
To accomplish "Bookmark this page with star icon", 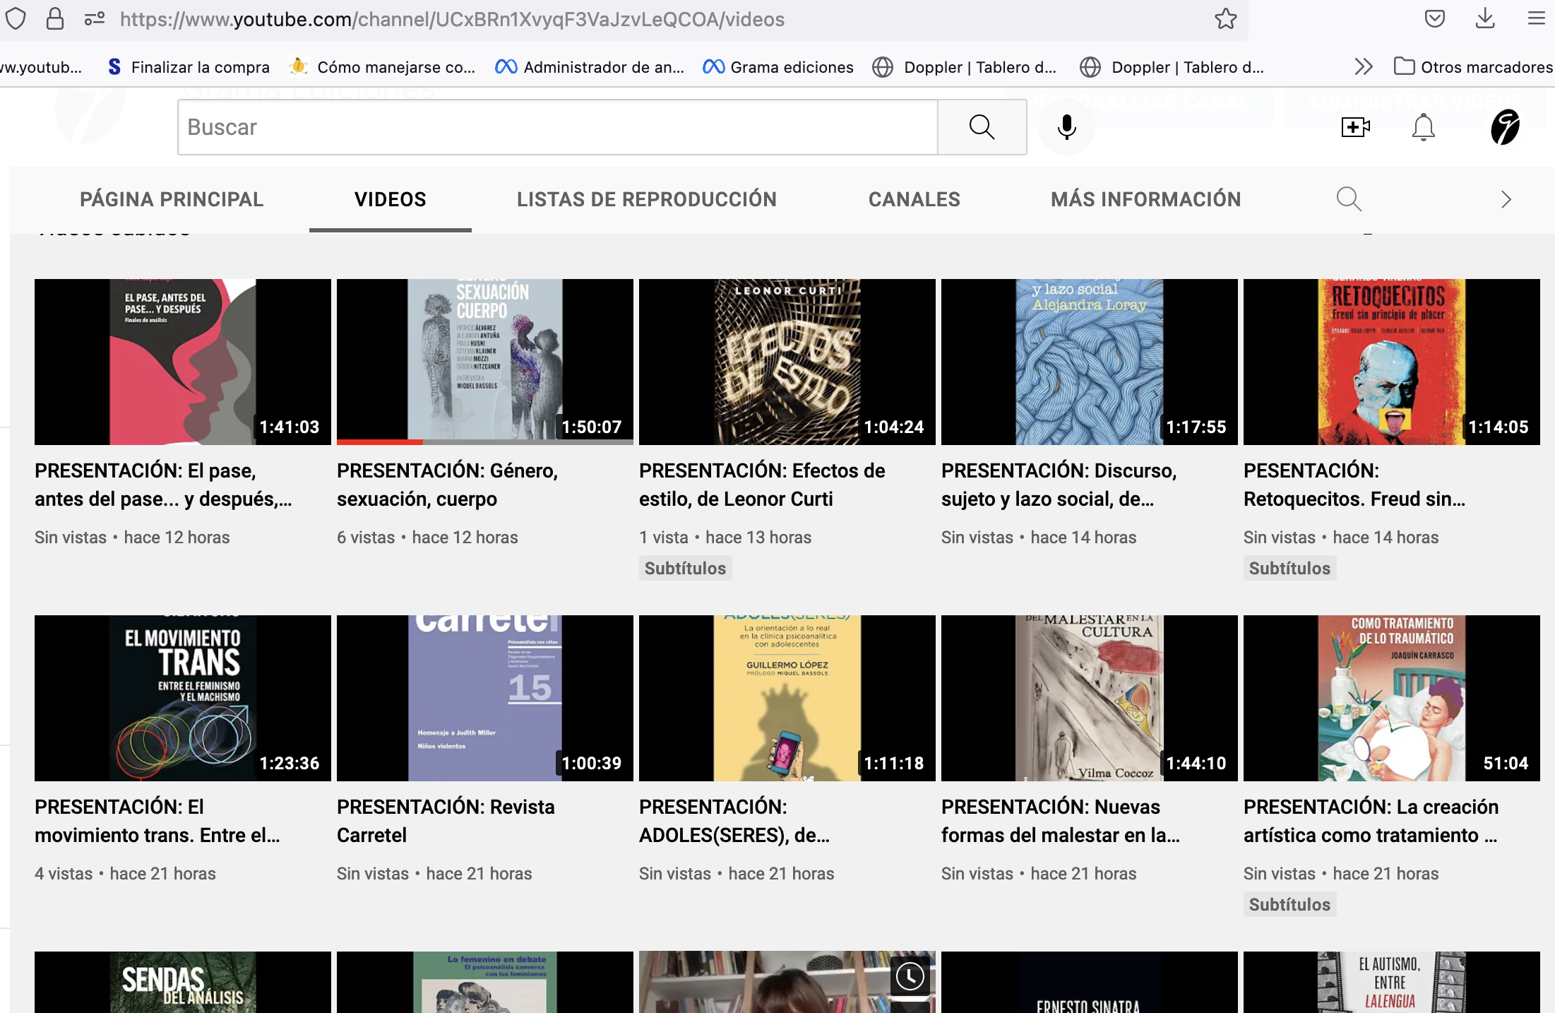I will click(x=1225, y=19).
